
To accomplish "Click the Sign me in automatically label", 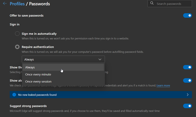I will (39, 34).
